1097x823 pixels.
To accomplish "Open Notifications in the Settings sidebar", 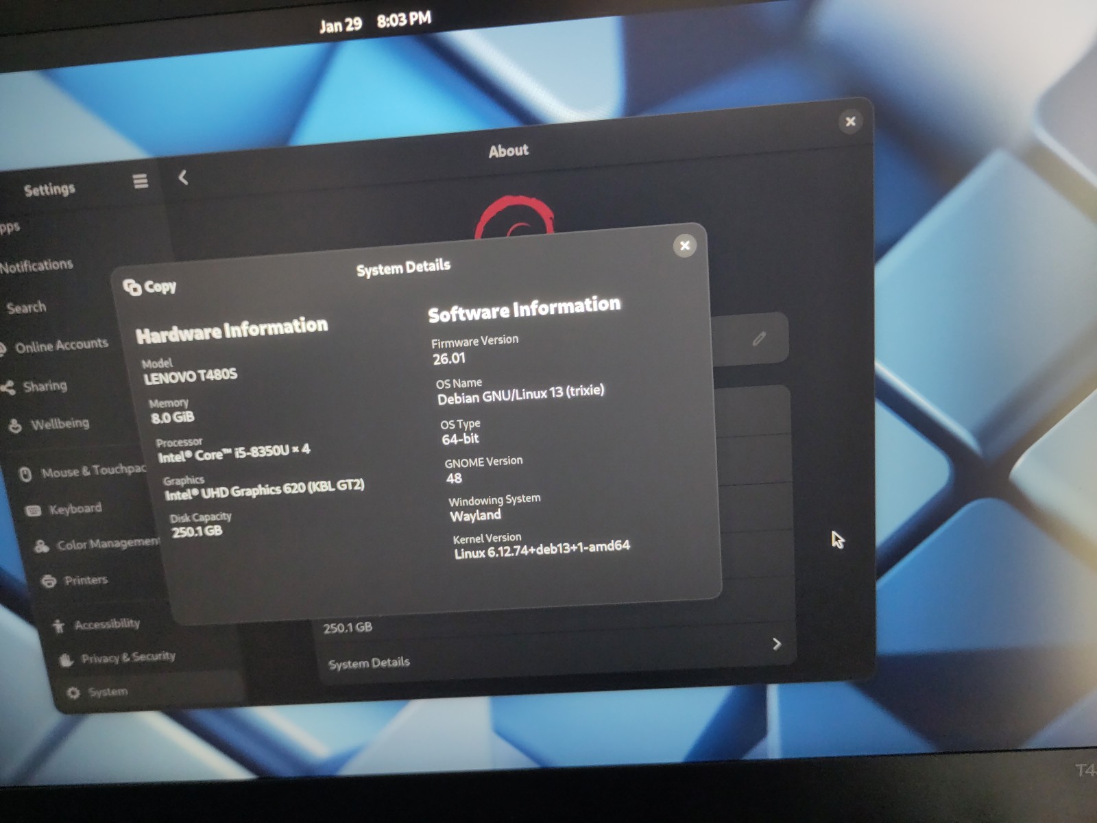I will pyautogui.click(x=36, y=265).
